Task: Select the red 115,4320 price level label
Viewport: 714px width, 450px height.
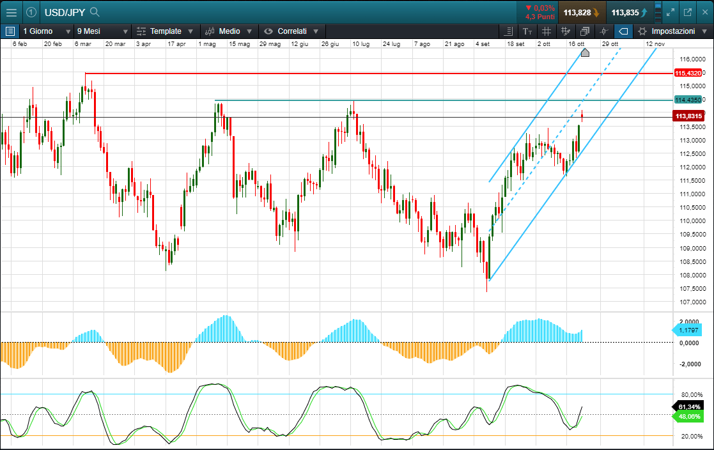Action: [688, 73]
